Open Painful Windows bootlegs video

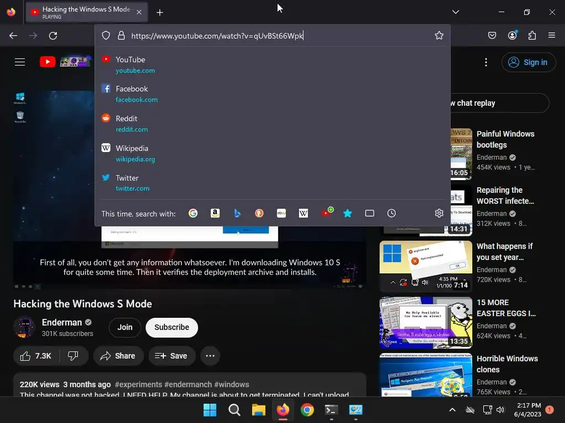click(505, 139)
